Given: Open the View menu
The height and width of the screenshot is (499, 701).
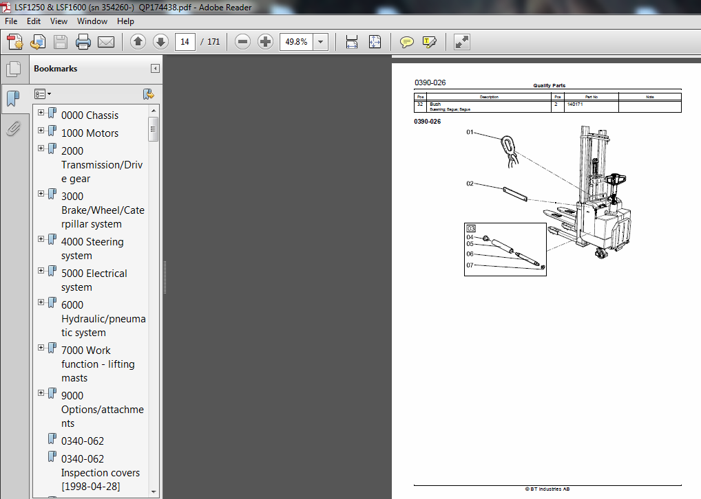Looking at the screenshot, I should point(59,21).
